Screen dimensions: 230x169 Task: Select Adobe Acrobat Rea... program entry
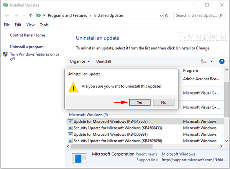pos(201,79)
